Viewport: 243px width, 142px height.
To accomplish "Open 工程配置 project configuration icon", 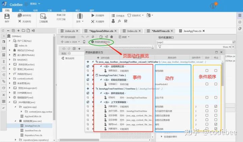I will [x=43, y=17].
